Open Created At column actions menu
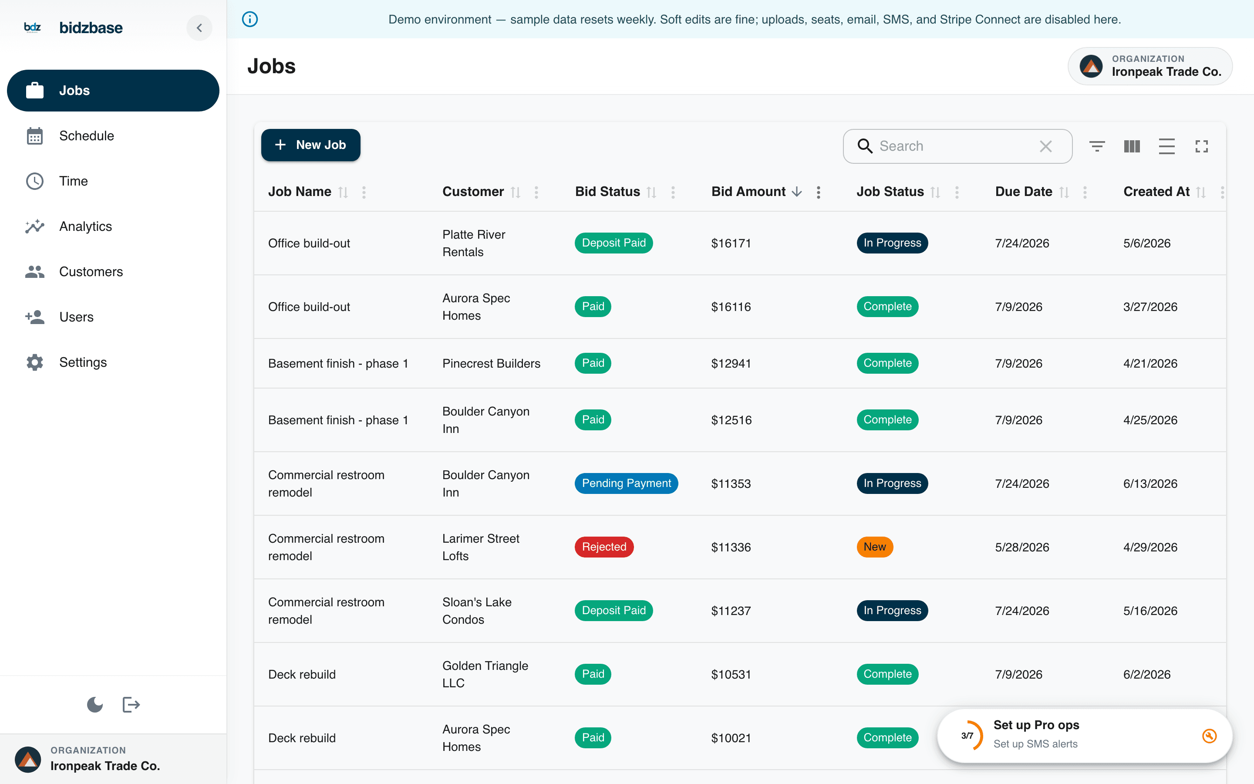Viewport: 1254px width, 784px height. coord(1222,193)
